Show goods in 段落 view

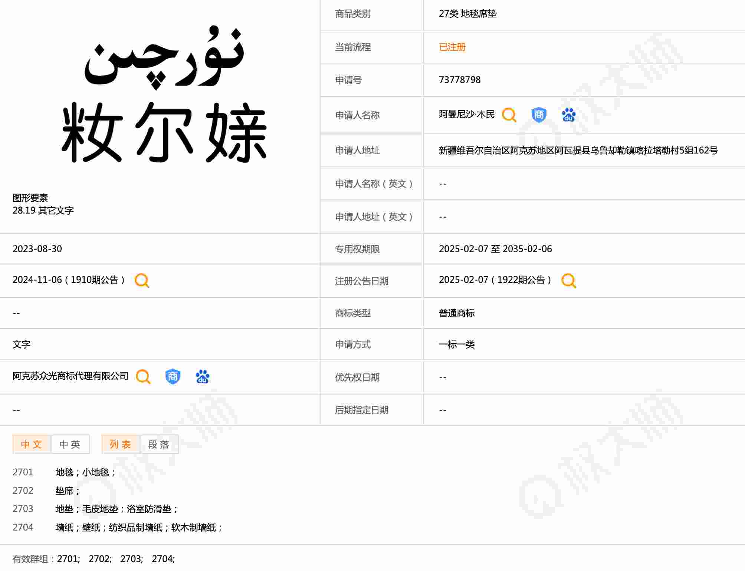[159, 444]
